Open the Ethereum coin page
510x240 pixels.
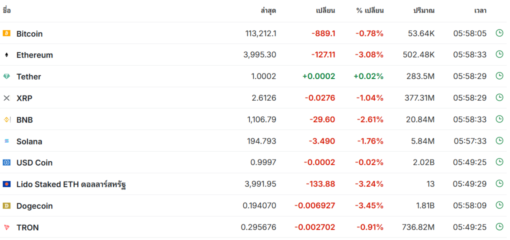(x=35, y=55)
